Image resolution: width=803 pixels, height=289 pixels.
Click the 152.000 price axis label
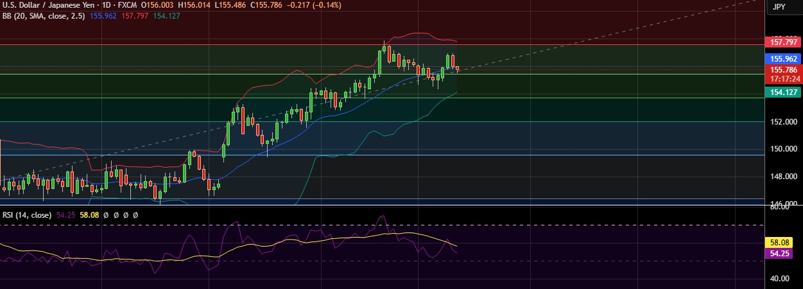783,121
